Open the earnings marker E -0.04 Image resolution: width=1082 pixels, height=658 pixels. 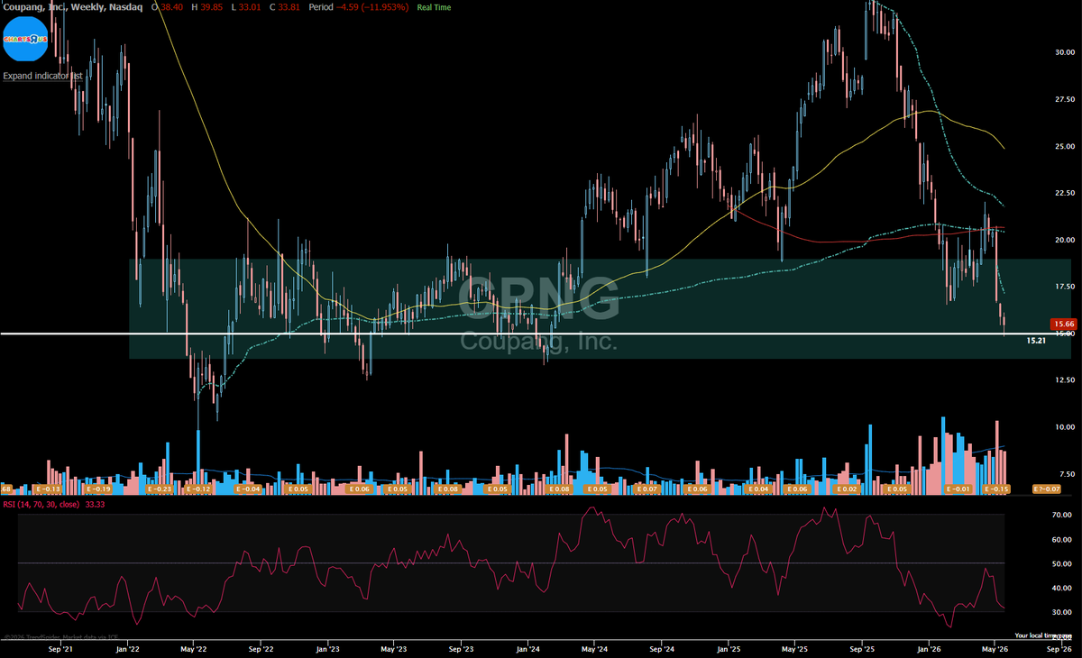248,489
